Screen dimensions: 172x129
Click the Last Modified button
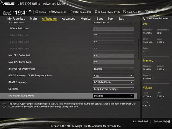[140, 121]
